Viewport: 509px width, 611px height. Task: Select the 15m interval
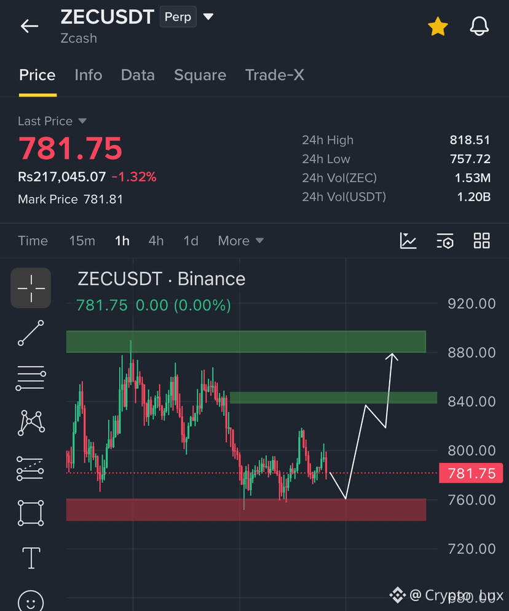pos(82,241)
